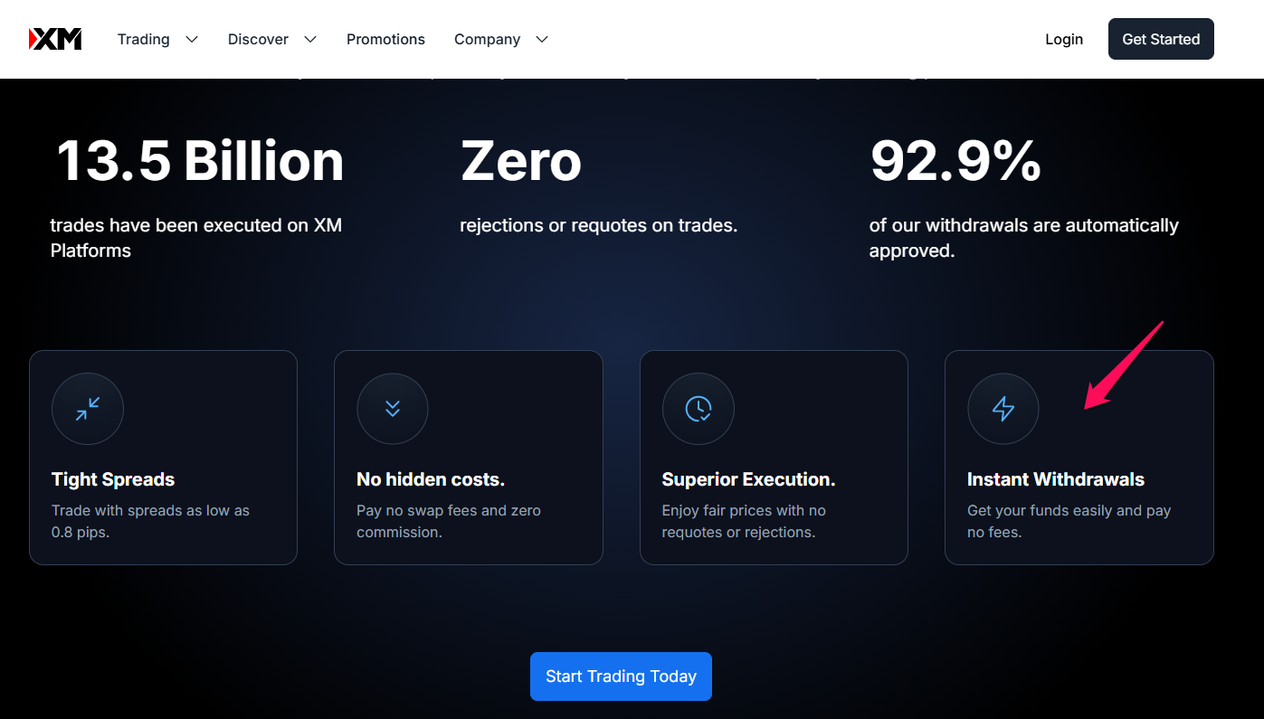This screenshot has height=719, width=1264.
Task: Click the Instant Withdrawals lightning bolt icon
Action: tap(1003, 409)
